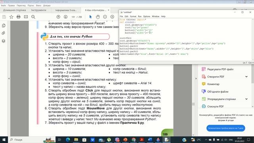This screenshot has width=254, height=143.
Task: Click the Combine files icon (Об'єднати файли)
Action: point(204,91)
